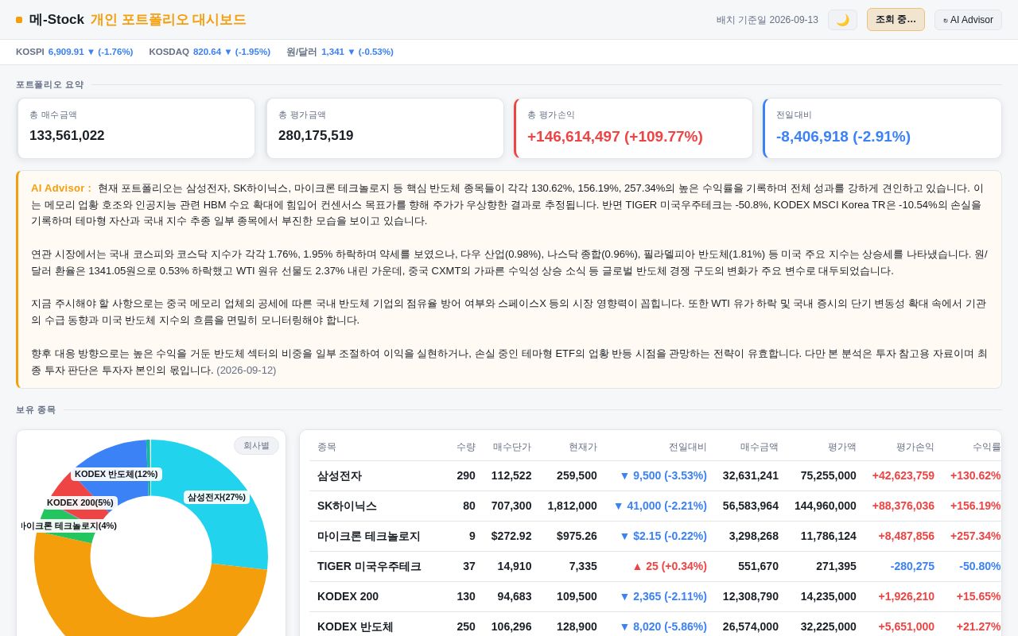Viewport: 1018px width, 636px height.
Task: Switch chart grouping with 회사별 button
Action: click(256, 445)
